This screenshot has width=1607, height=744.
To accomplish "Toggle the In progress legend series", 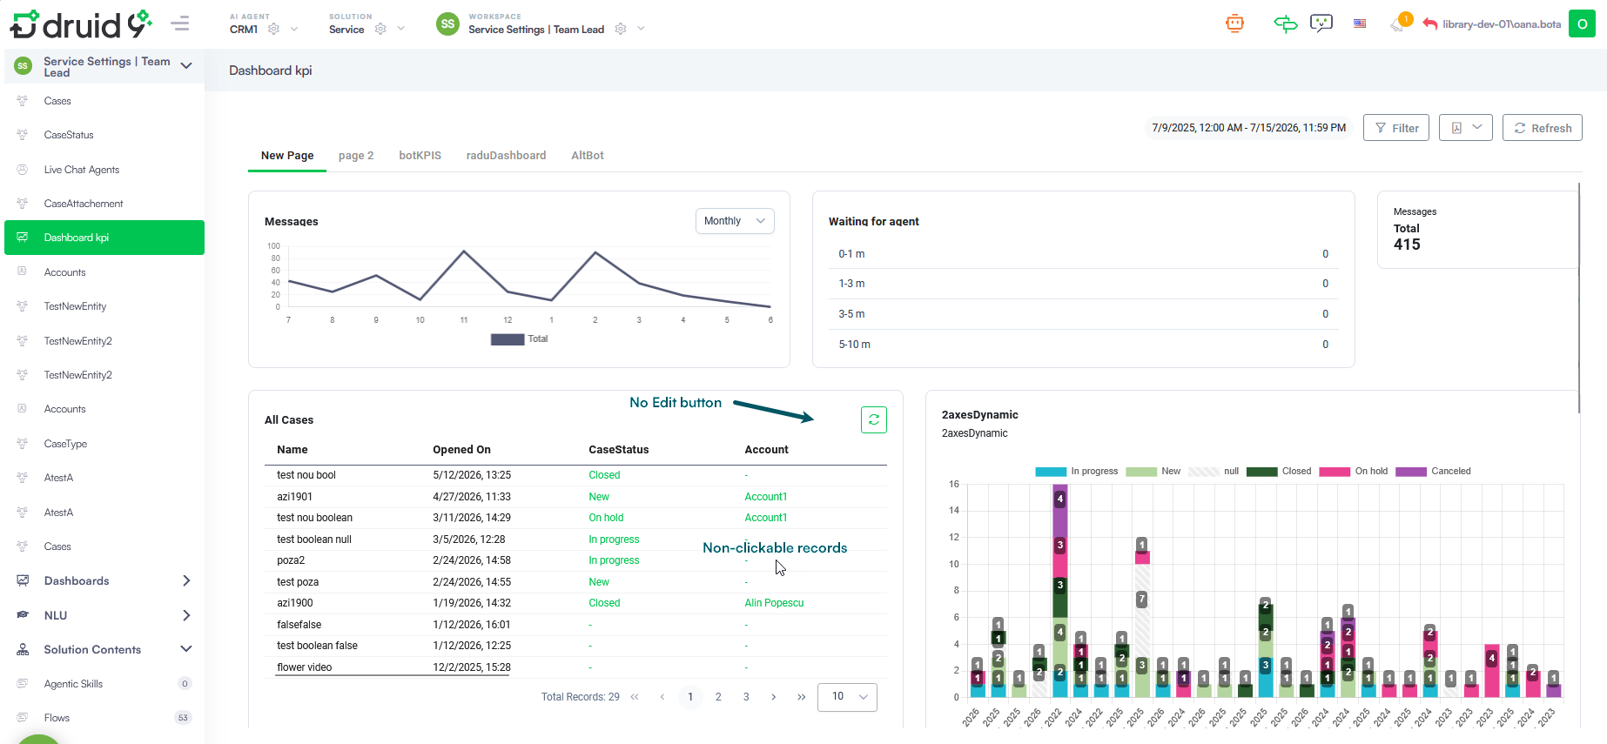I will click(x=1076, y=471).
